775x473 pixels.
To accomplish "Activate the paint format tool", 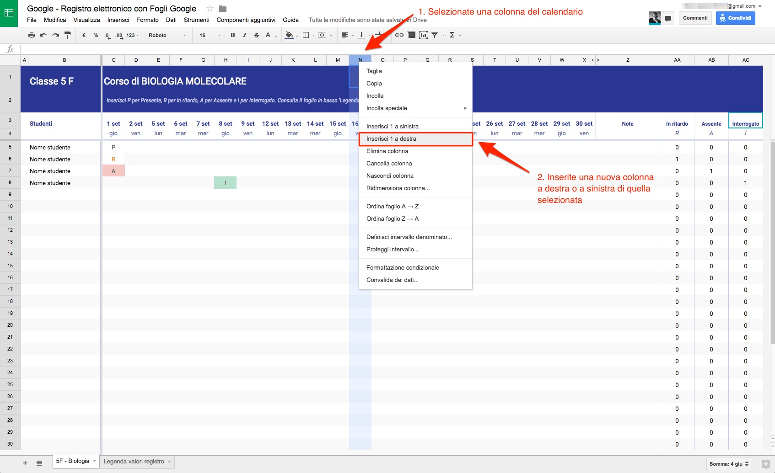I will (68, 35).
